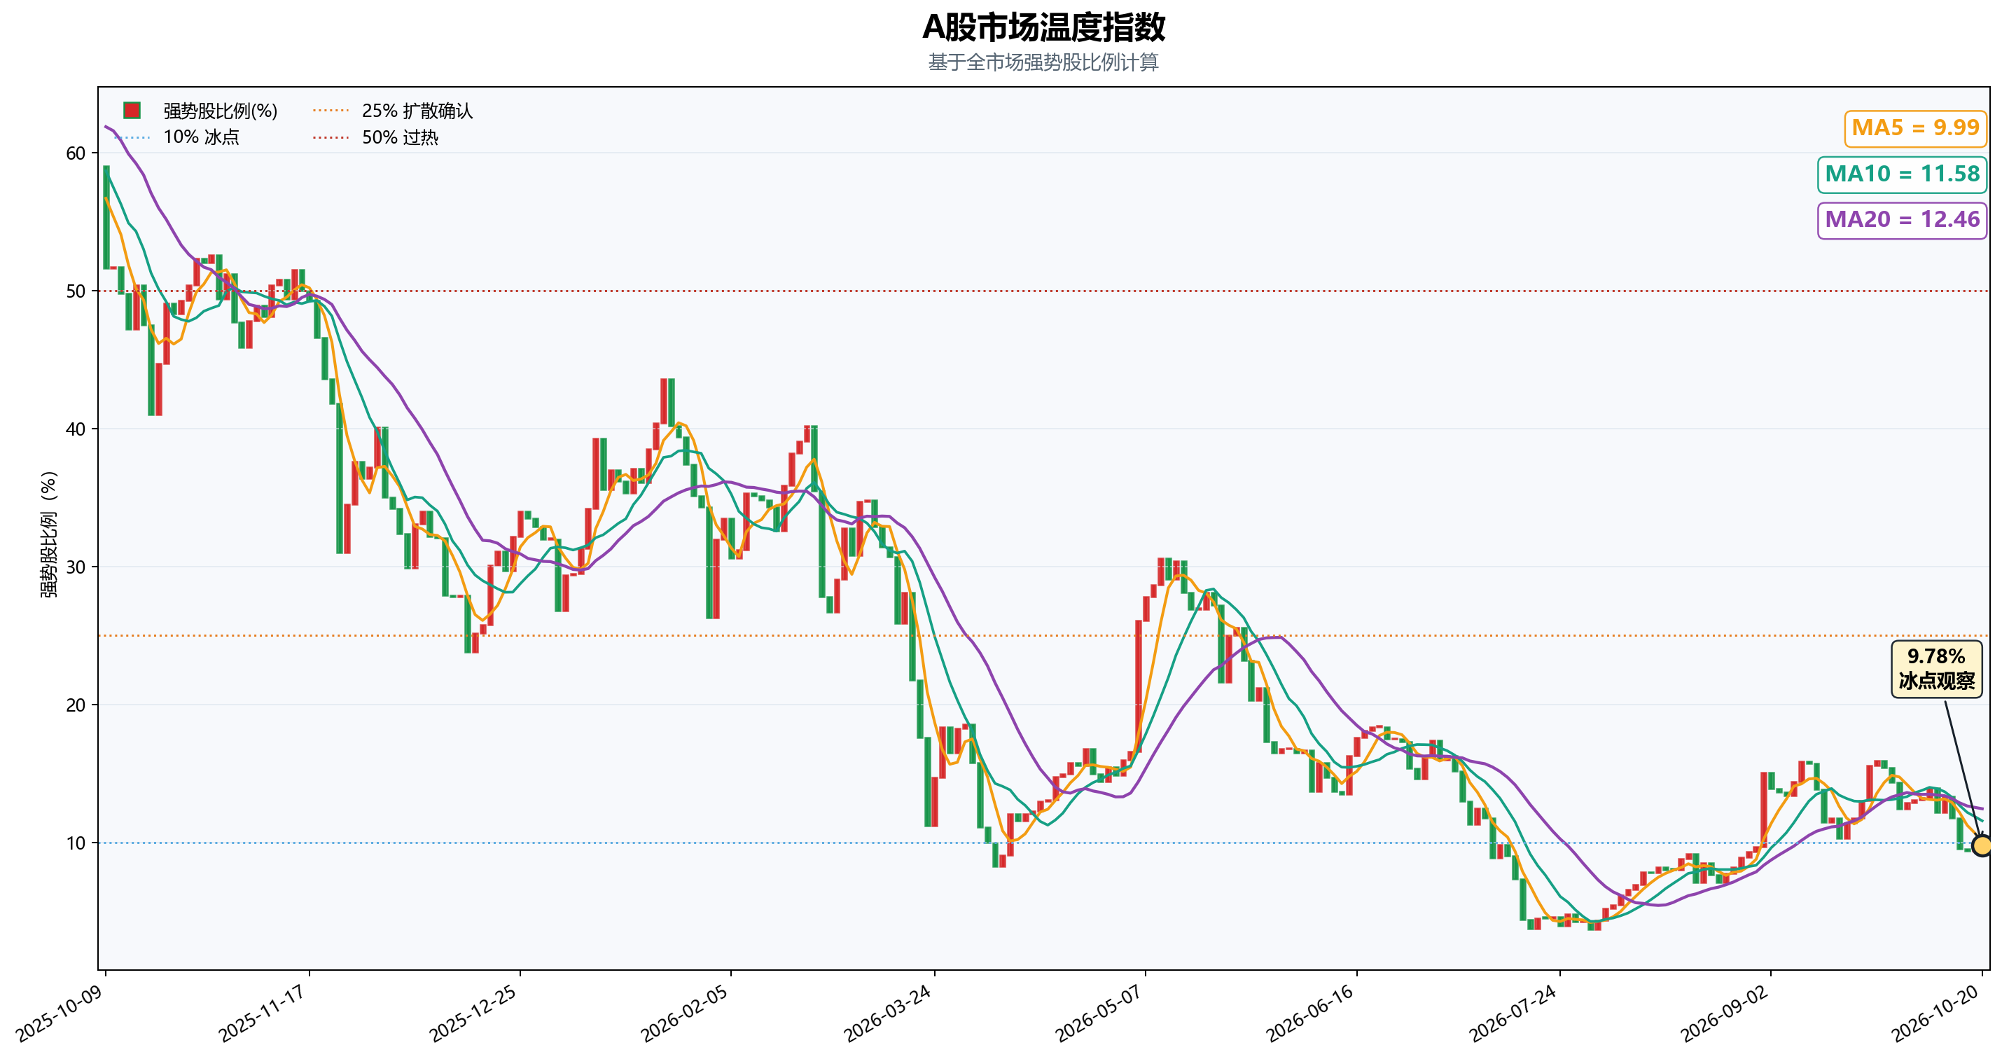Click the y-axis tick label 20

76,705
